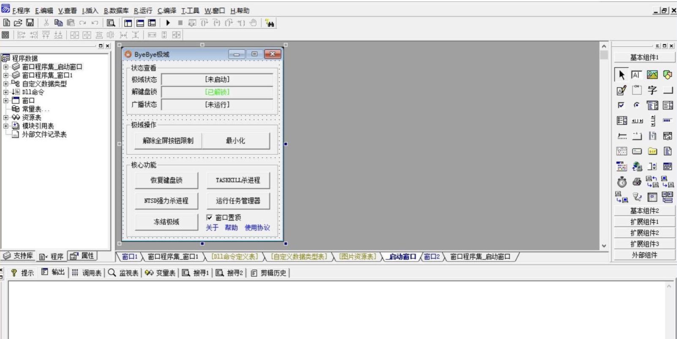Viewport: 677px width, 339px height.
Task: Select the progress bar component icon
Action: pos(668,121)
